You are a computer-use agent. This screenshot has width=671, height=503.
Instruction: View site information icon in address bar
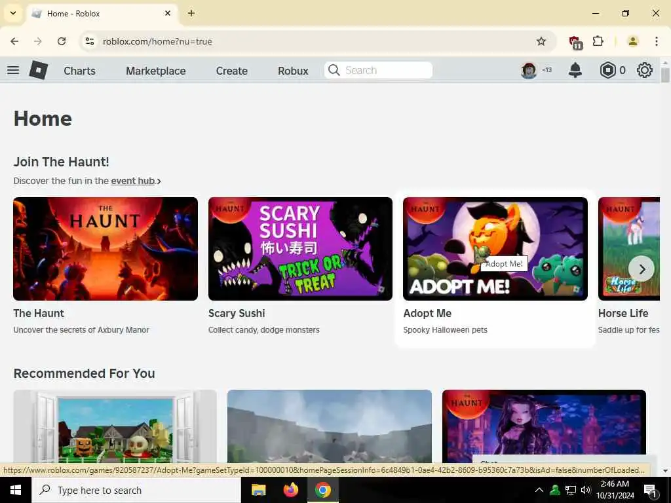(89, 41)
